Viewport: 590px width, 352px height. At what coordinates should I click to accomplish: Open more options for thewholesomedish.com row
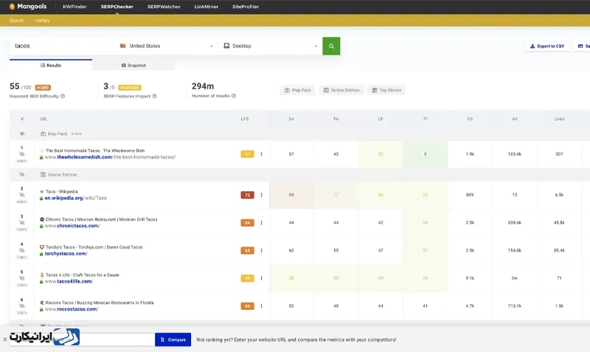262,154
